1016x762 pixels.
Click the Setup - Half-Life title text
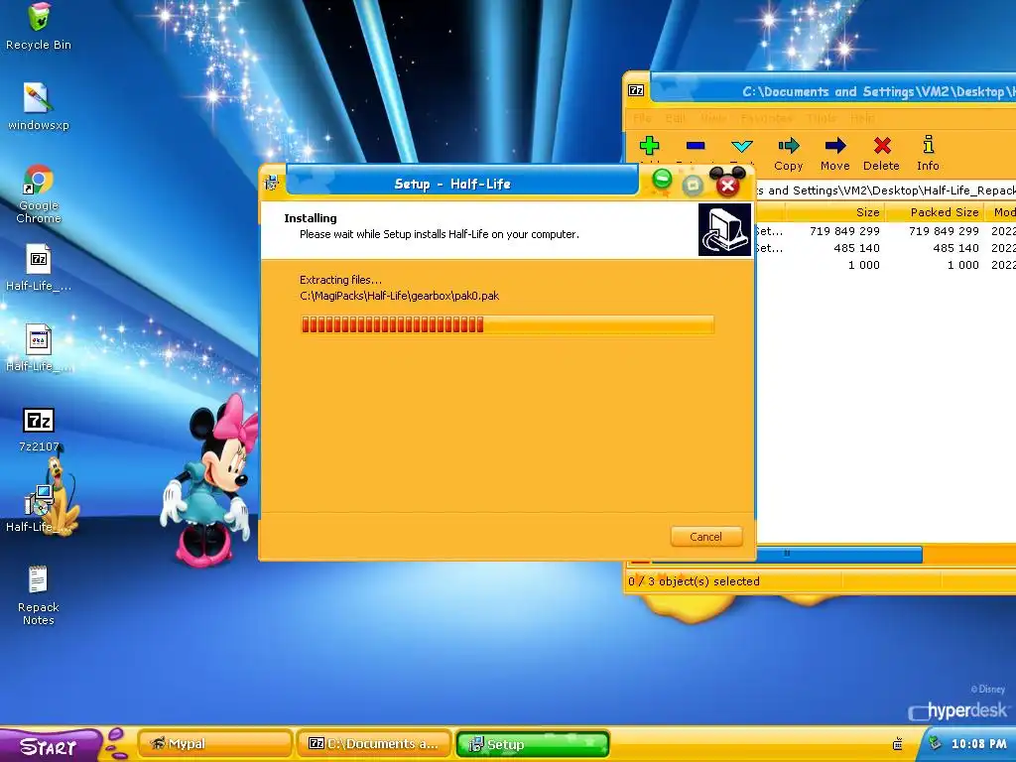(452, 184)
